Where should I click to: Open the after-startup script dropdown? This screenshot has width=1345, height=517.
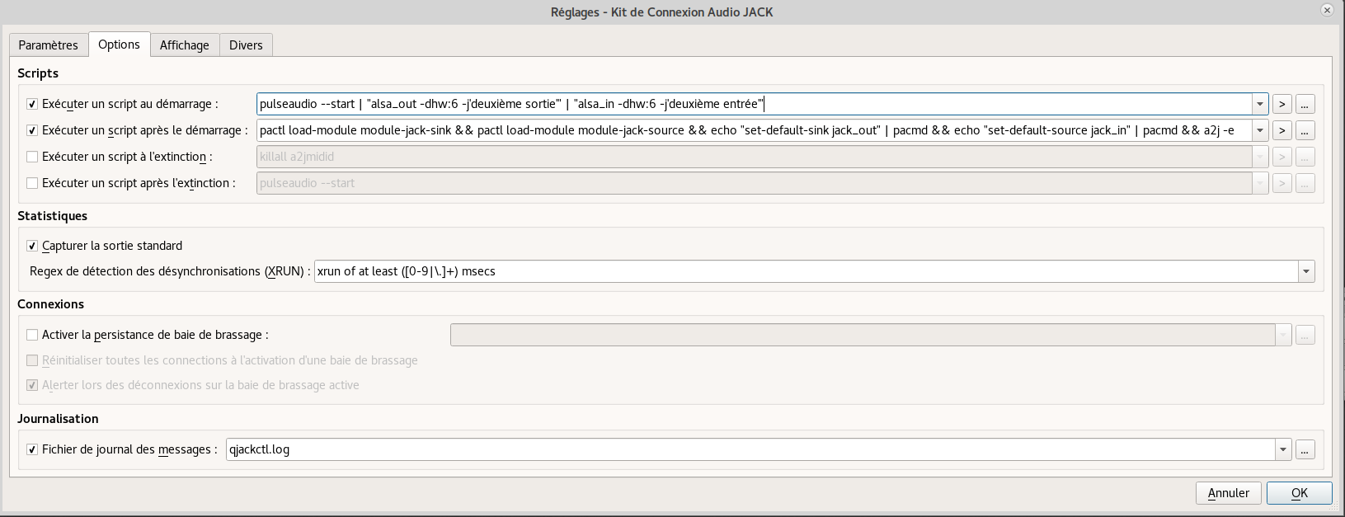point(1259,130)
